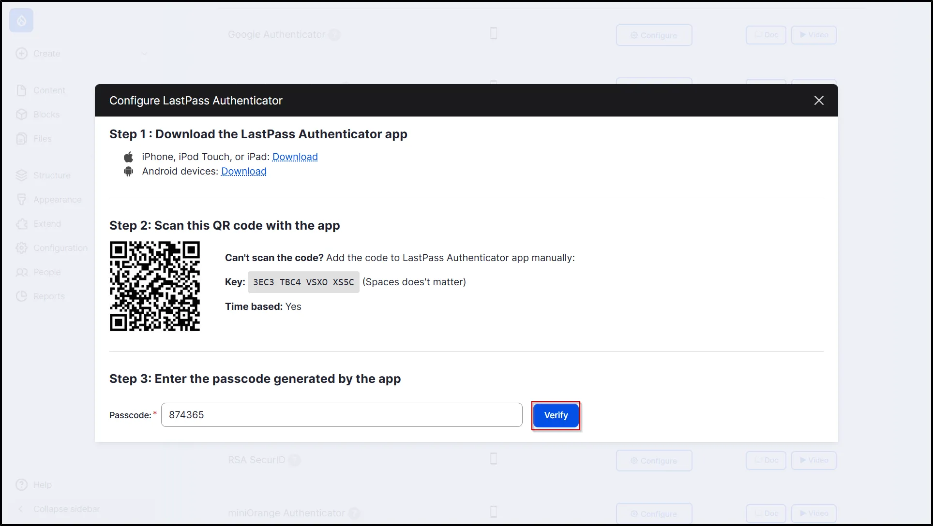The height and width of the screenshot is (526, 933).
Task: Expand the Create menu chevron
Action: [144, 54]
